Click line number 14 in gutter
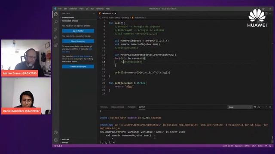The width and height of the screenshot is (275, 154). tap(104, 62)
